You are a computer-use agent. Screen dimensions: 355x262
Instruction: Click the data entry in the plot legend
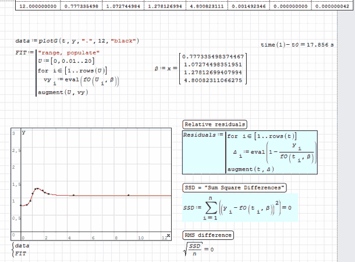tap(22, 246)
